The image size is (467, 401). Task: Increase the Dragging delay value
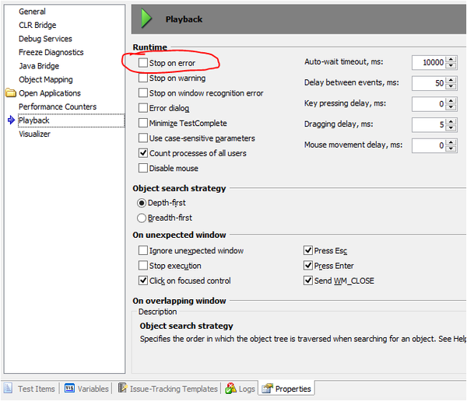coord(451,121)
